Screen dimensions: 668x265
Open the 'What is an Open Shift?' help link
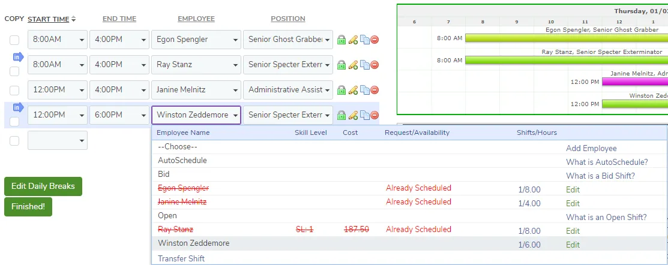(x=606, y=218)
